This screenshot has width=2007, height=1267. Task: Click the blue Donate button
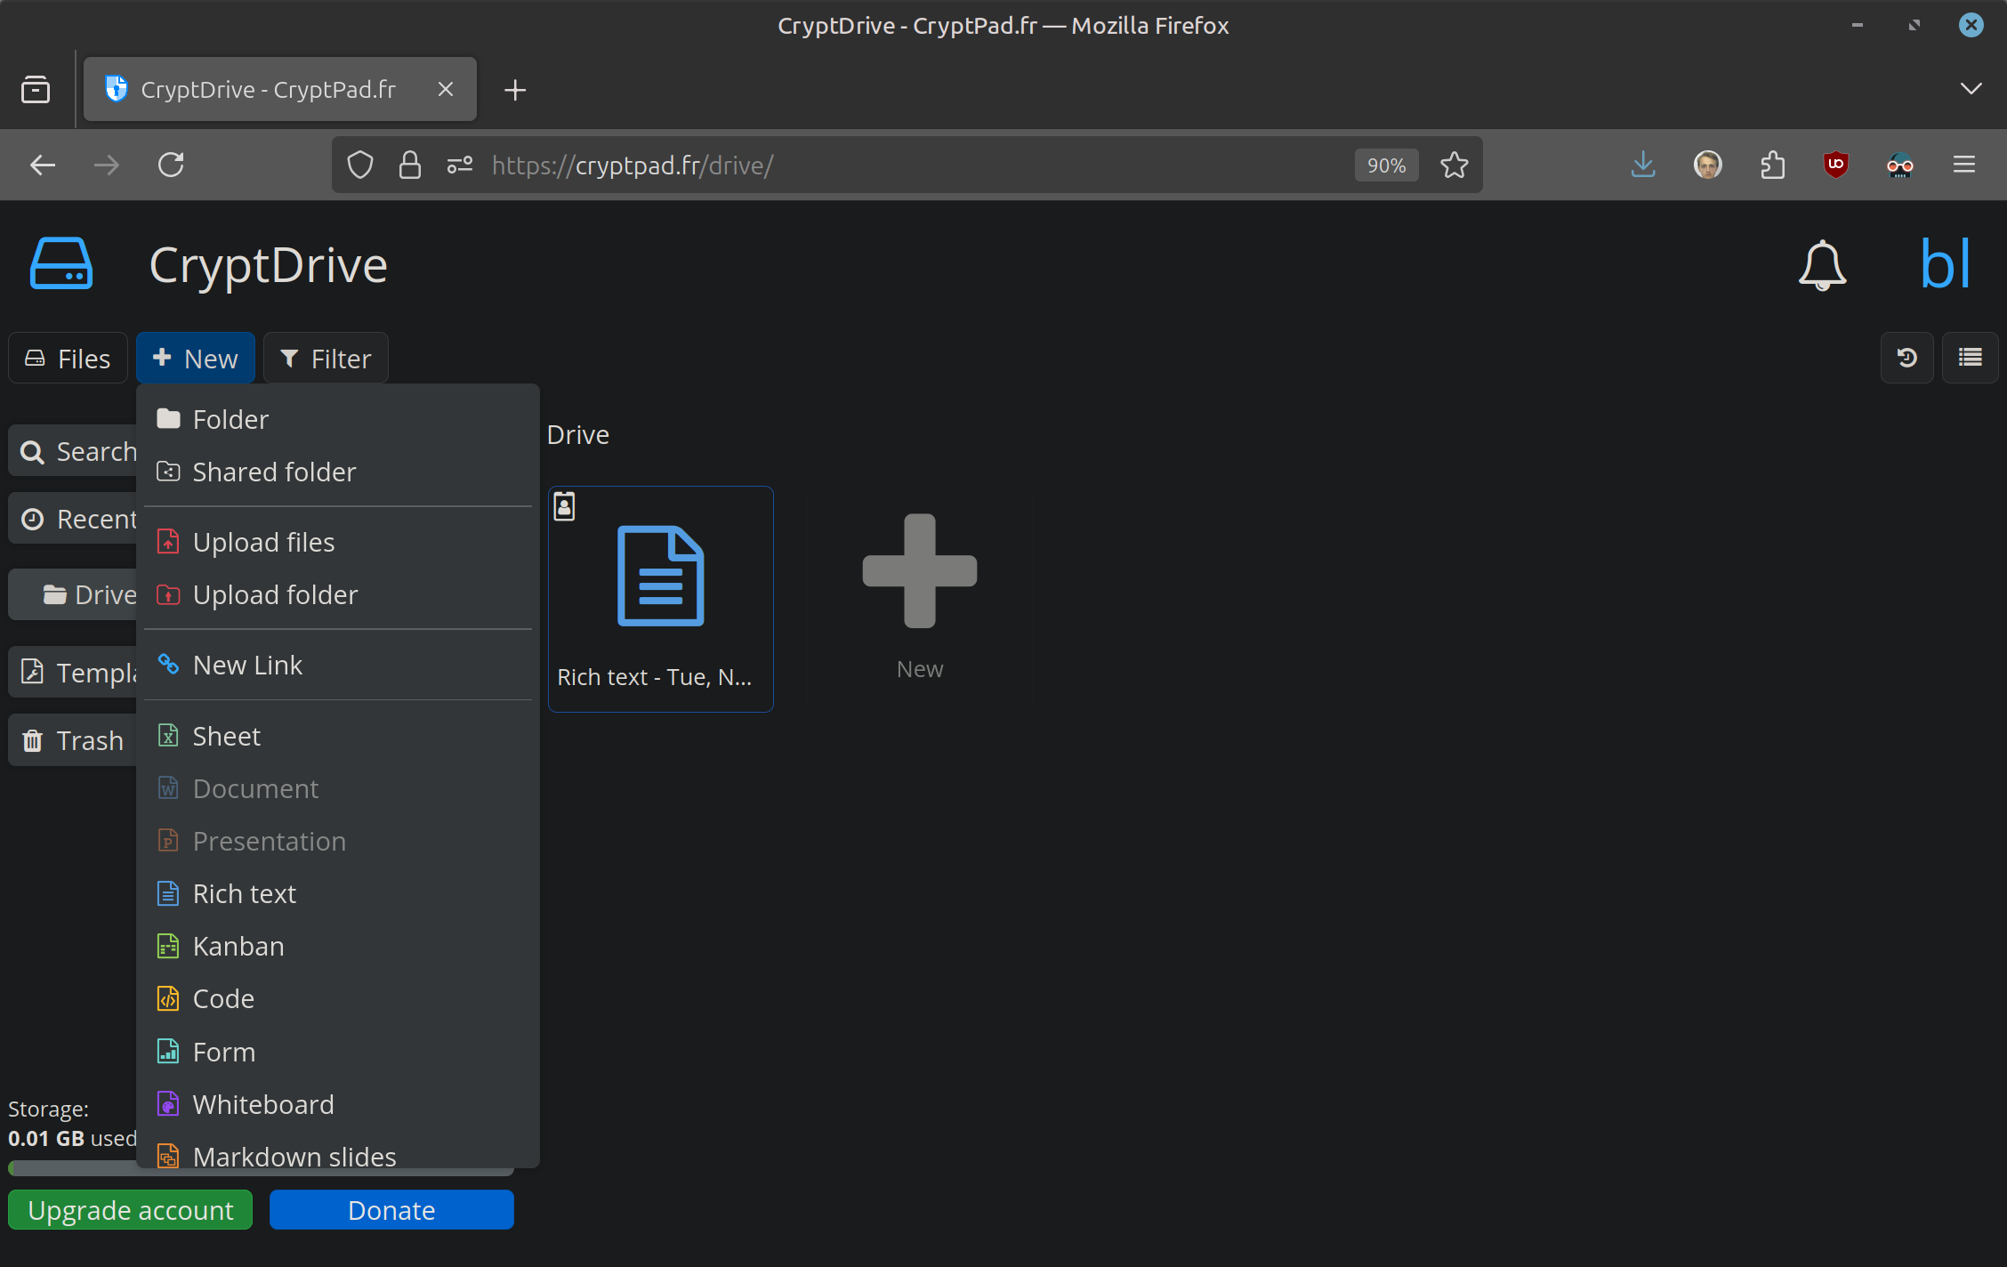coord(391,1210)
